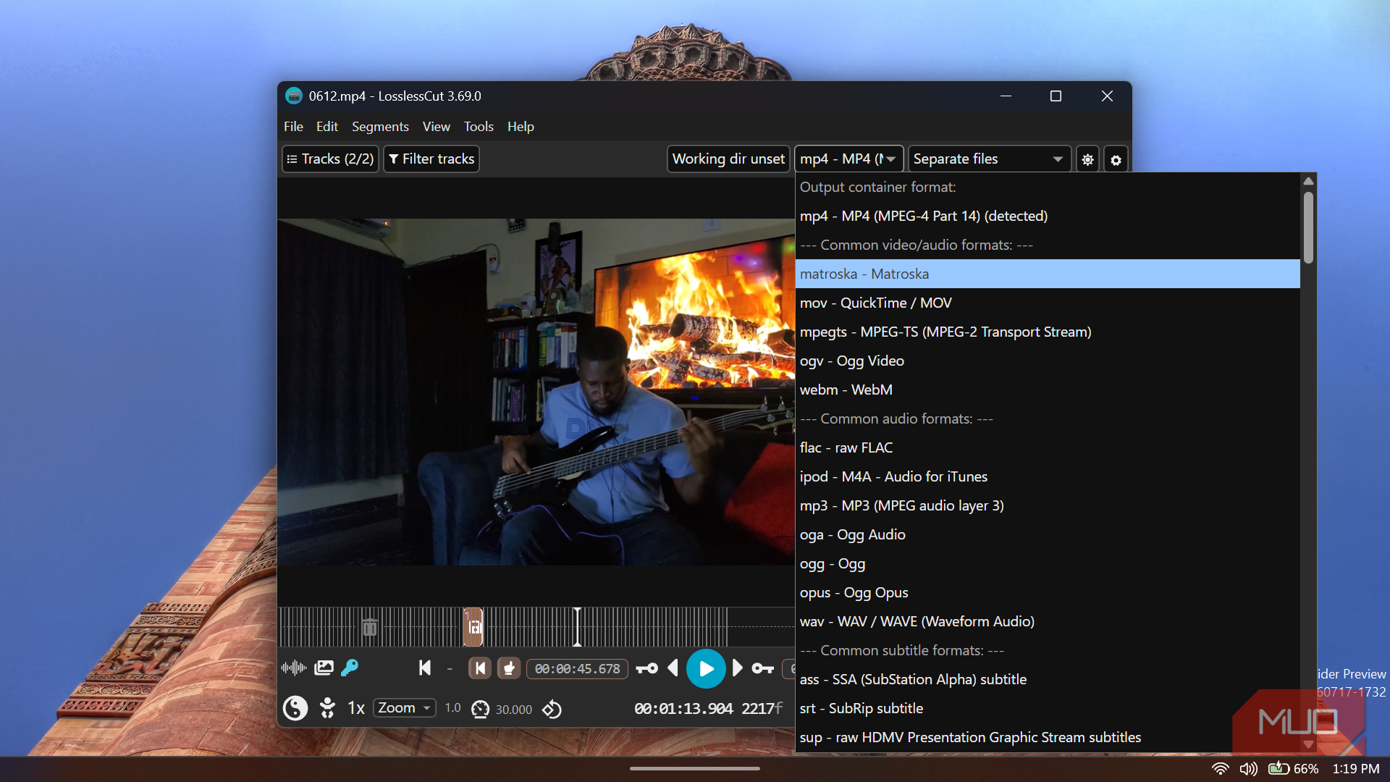Click the video preview area
The image size is (1390, 782).
pos(536,392)
